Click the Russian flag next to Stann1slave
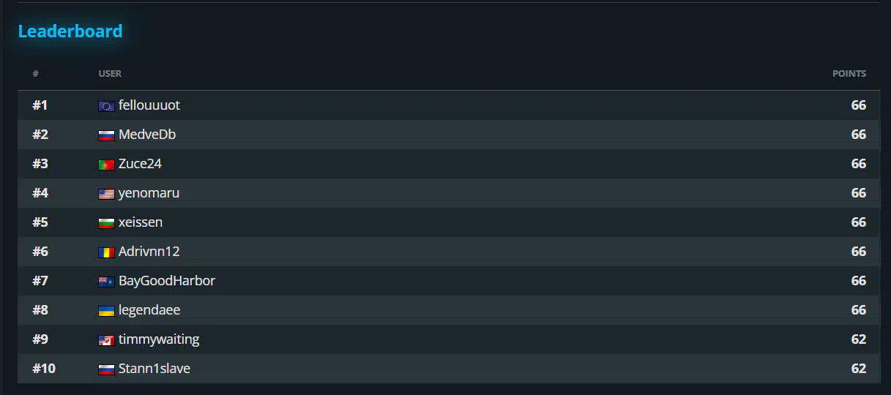The height and width of the screenshot is (395, 891). point(106,369)
